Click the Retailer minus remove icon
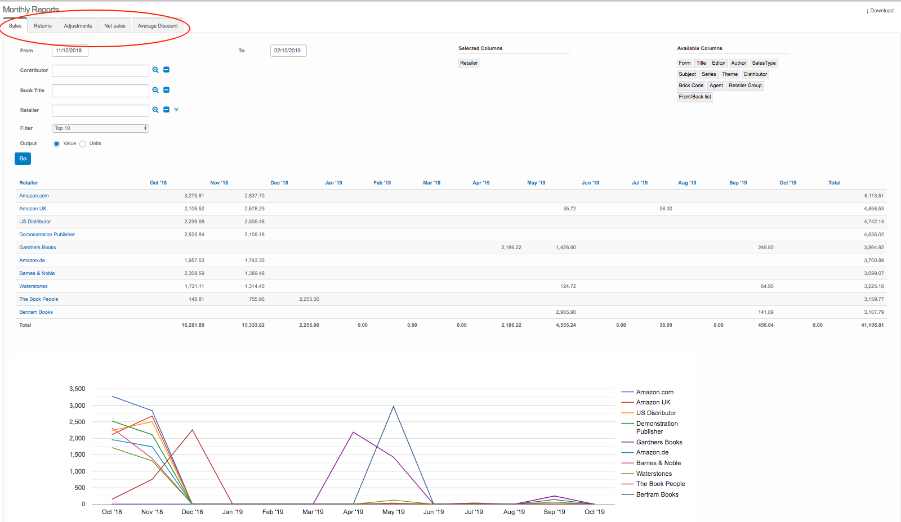The height and width of the screenshot is (522, 901). pos(166,110)
